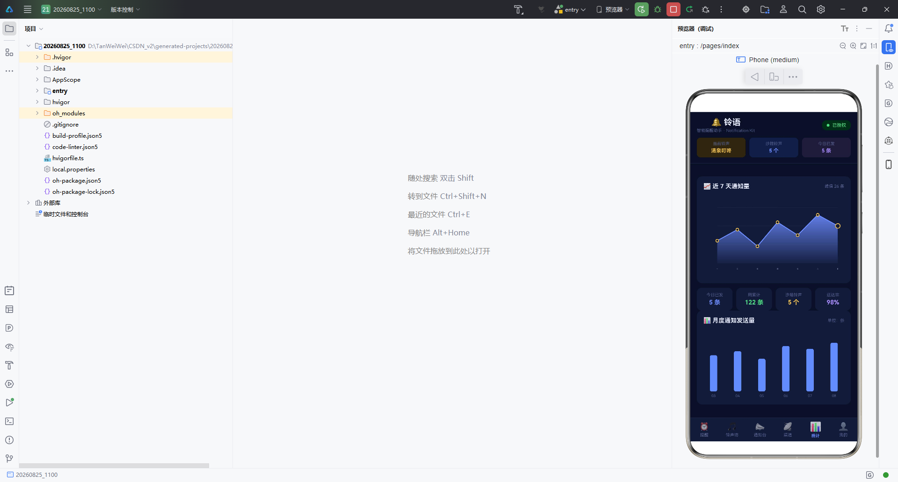Click the target locator icon in title bar
The image size is (898, 482).
[x=746, y=9]
